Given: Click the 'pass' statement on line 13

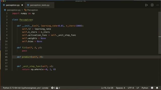Looking at the screenshot, I should [x=24, y=51].
